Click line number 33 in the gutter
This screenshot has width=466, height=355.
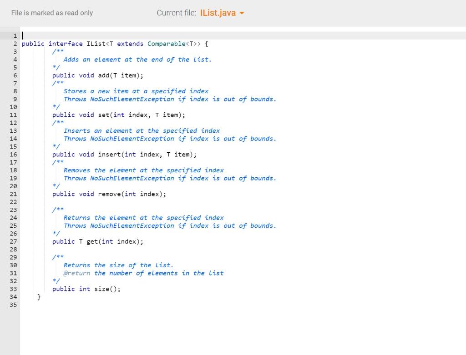[x=12, y=289]
